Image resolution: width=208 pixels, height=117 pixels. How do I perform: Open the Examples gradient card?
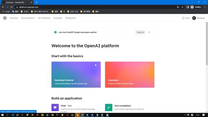(x=130, y=74)
